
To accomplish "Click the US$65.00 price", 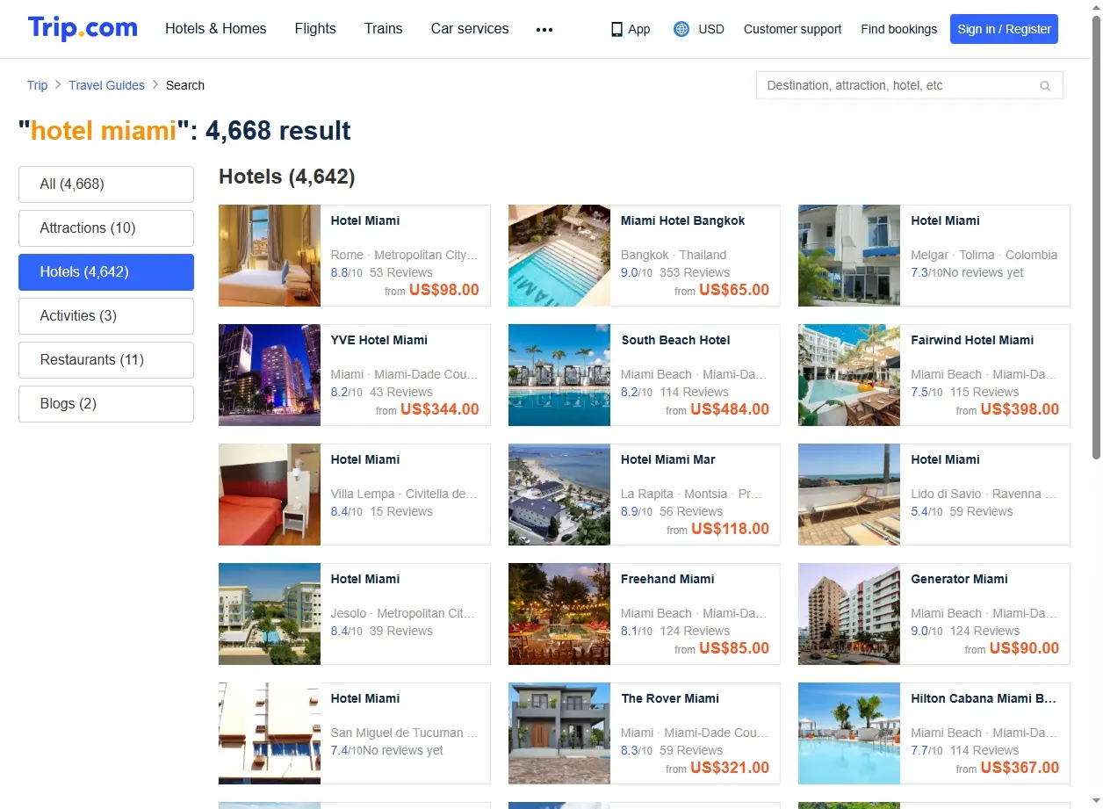I will [x=734, y=290].
